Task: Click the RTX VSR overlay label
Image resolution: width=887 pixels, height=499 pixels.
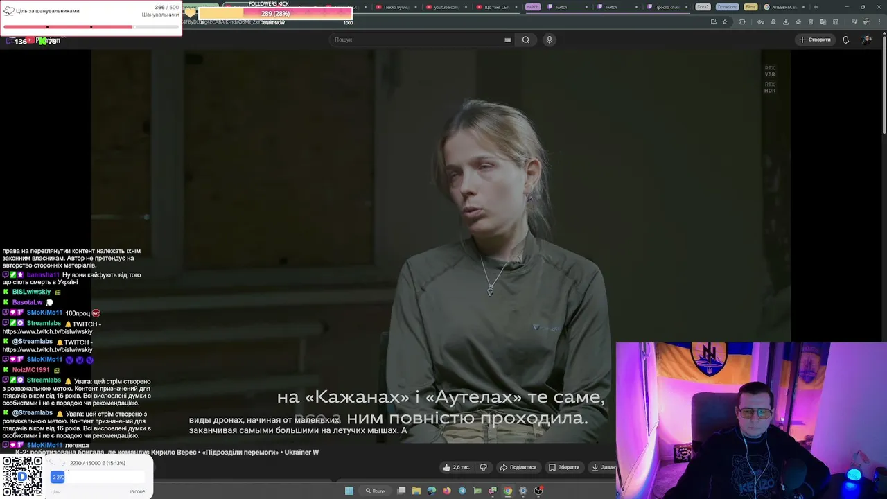Action: pyautogui.click(x=770, y=71)
